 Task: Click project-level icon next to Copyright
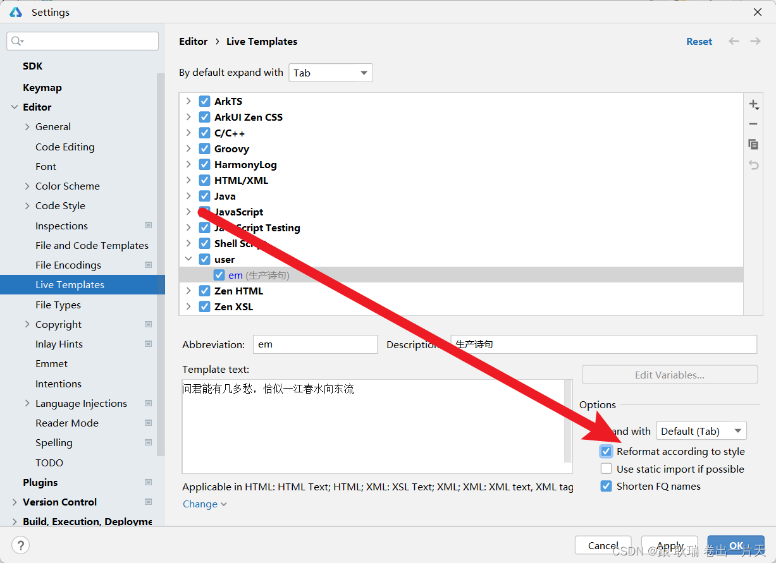[148, 324]
